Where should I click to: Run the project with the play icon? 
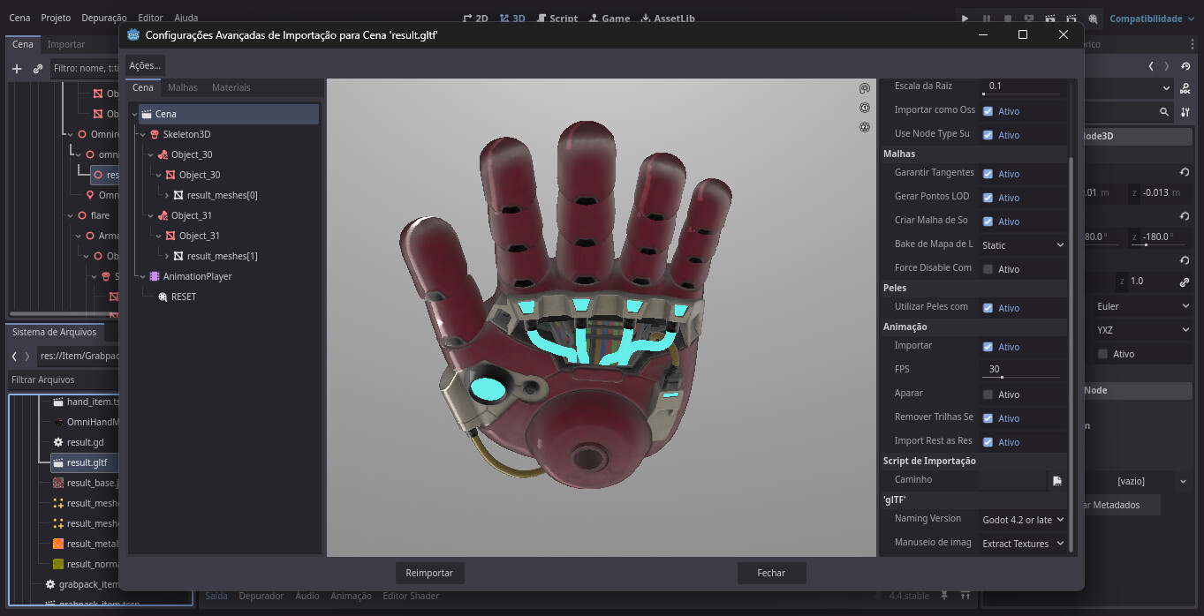(x=965, y=19)
